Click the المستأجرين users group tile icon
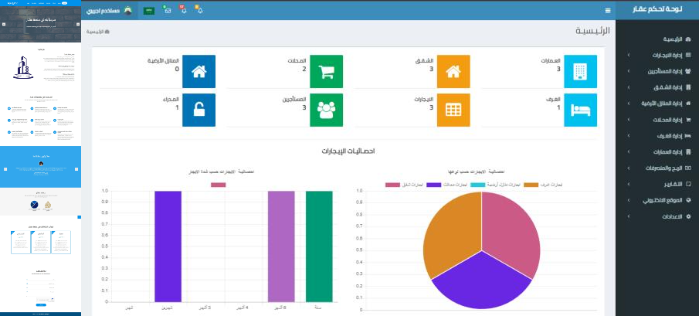Screen dimensions: 699x316 coord(326,110)
